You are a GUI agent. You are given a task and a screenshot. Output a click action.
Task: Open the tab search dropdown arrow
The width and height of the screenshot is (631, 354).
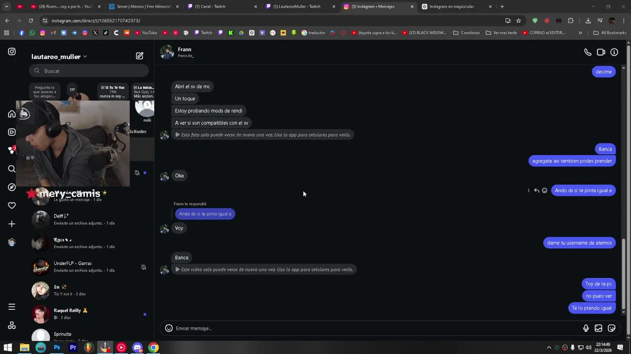coord(6,6)
